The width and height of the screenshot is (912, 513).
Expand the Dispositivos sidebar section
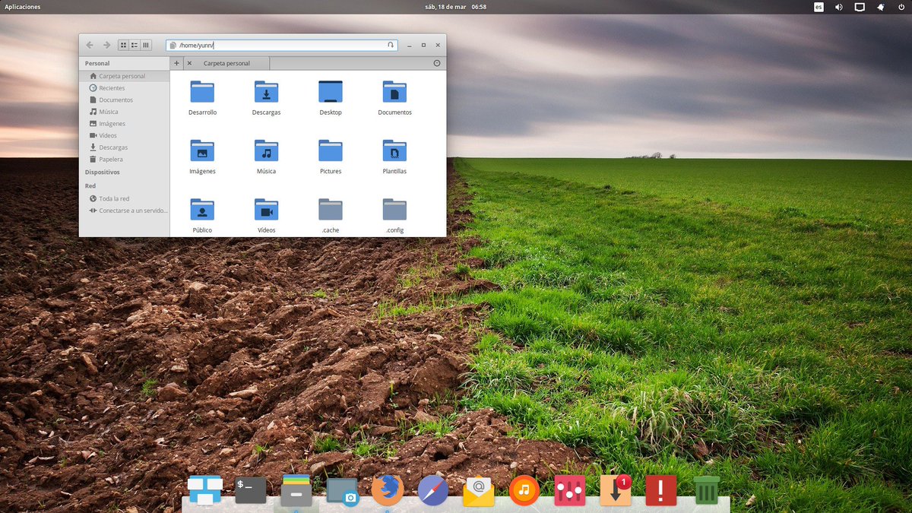coord(103,173)
